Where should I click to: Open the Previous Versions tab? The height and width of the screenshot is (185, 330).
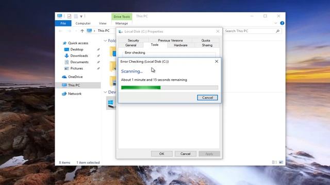(170, 40)
